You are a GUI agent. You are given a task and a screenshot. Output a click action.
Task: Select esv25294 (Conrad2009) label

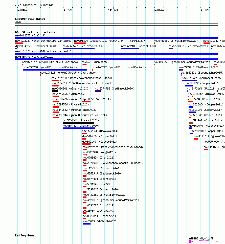click(204, 99)
